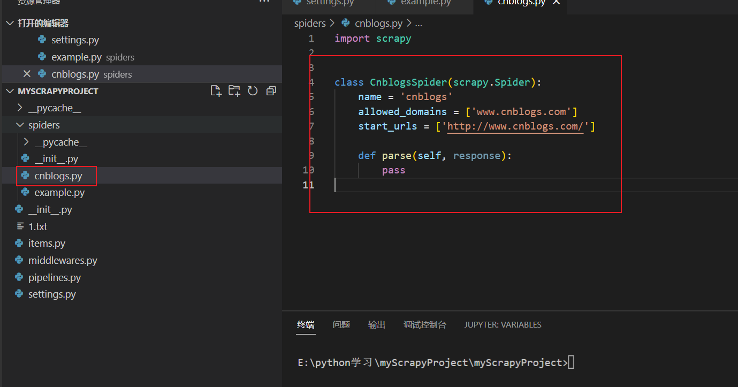Open settings.py from the open editors list
This screenshot has height=387, width=738.
point(142,40)
